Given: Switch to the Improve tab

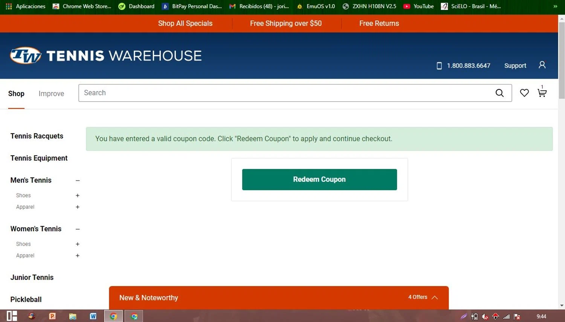Looking at the screenshot, I should pos(51,94).
